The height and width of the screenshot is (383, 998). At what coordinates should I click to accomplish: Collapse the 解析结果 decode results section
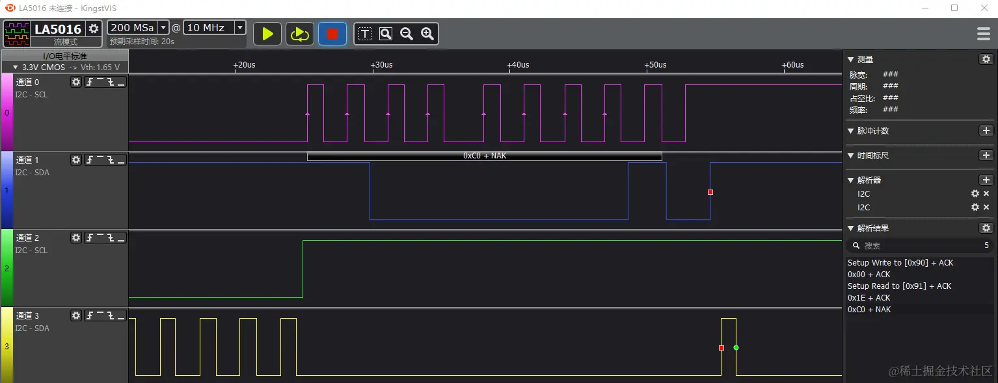point(850,229)
